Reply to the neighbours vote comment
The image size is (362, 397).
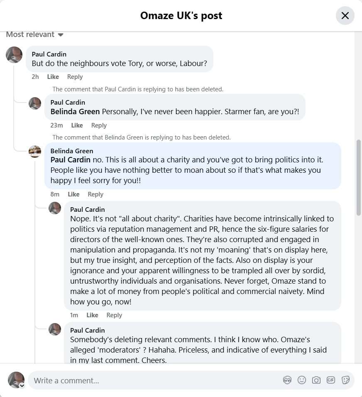75,77
